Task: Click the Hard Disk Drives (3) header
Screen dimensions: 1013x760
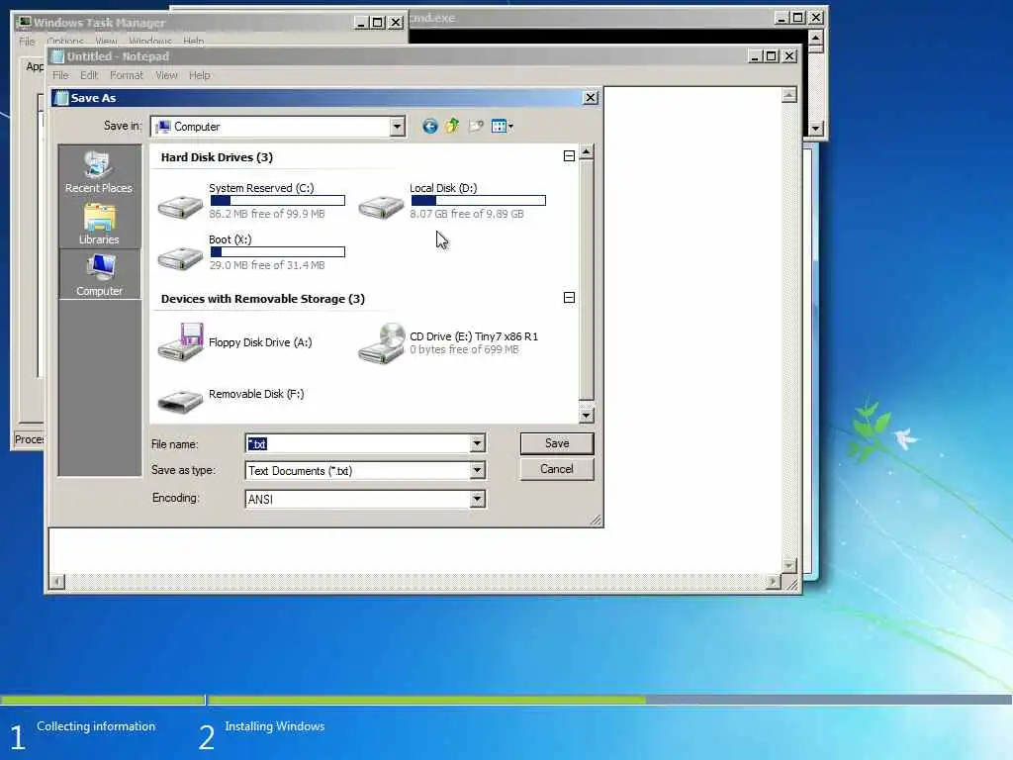Action: (x=217, y=157)
